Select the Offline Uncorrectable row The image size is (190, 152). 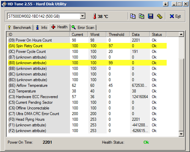87,108
